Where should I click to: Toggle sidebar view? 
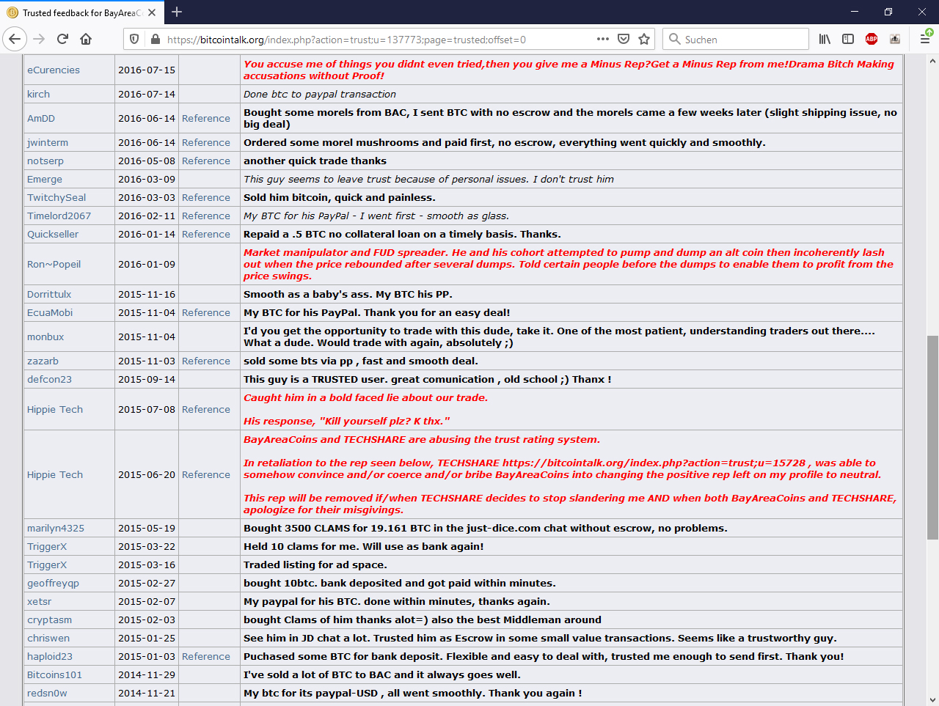point(848,39)
